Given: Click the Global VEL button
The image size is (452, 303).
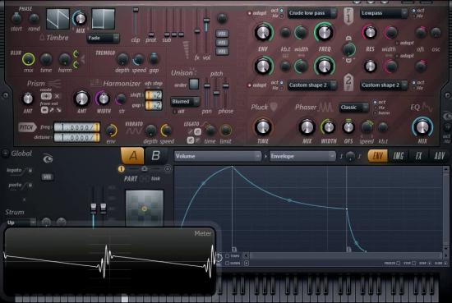Looking at the screenshot, I should click(48, 177).
